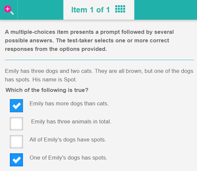Click the bold multiple-choices item description paragraph

pos(89,41)
